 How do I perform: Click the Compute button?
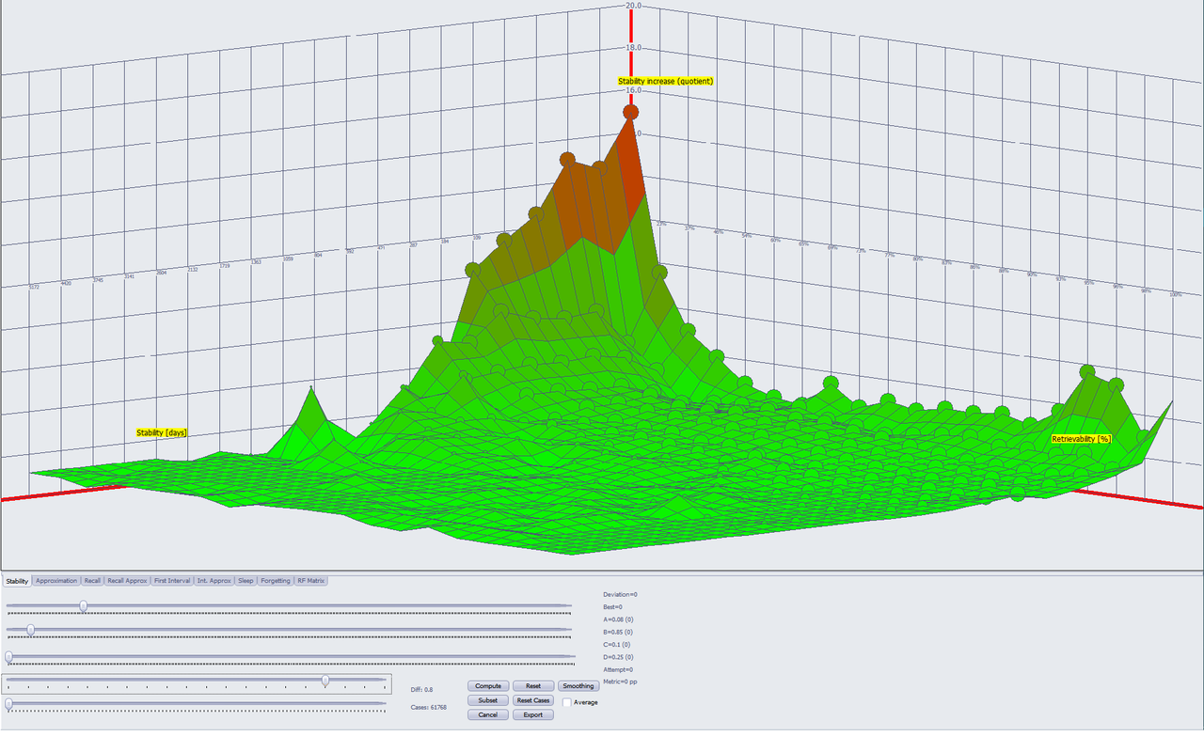[488, 686]
